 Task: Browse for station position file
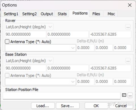coord(130,96)
